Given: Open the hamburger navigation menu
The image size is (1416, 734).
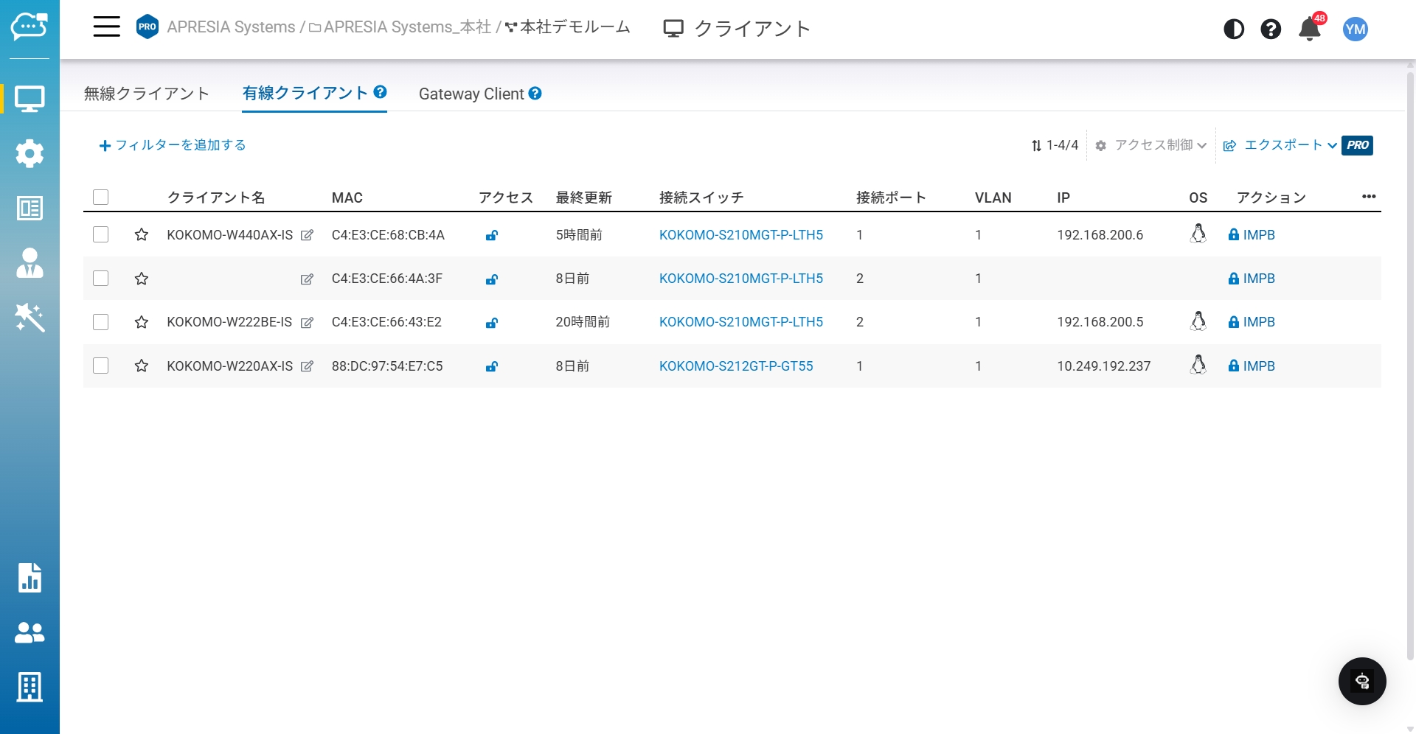Looking at the screenshot, I should click(x=106, y=27).
